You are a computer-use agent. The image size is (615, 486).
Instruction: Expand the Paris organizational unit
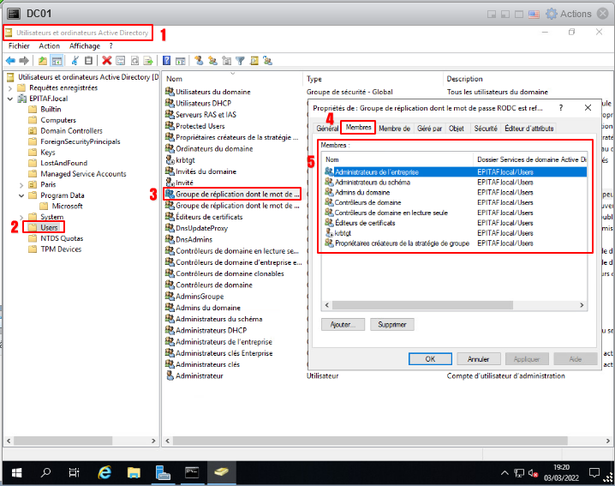click(x=21, y=184)
